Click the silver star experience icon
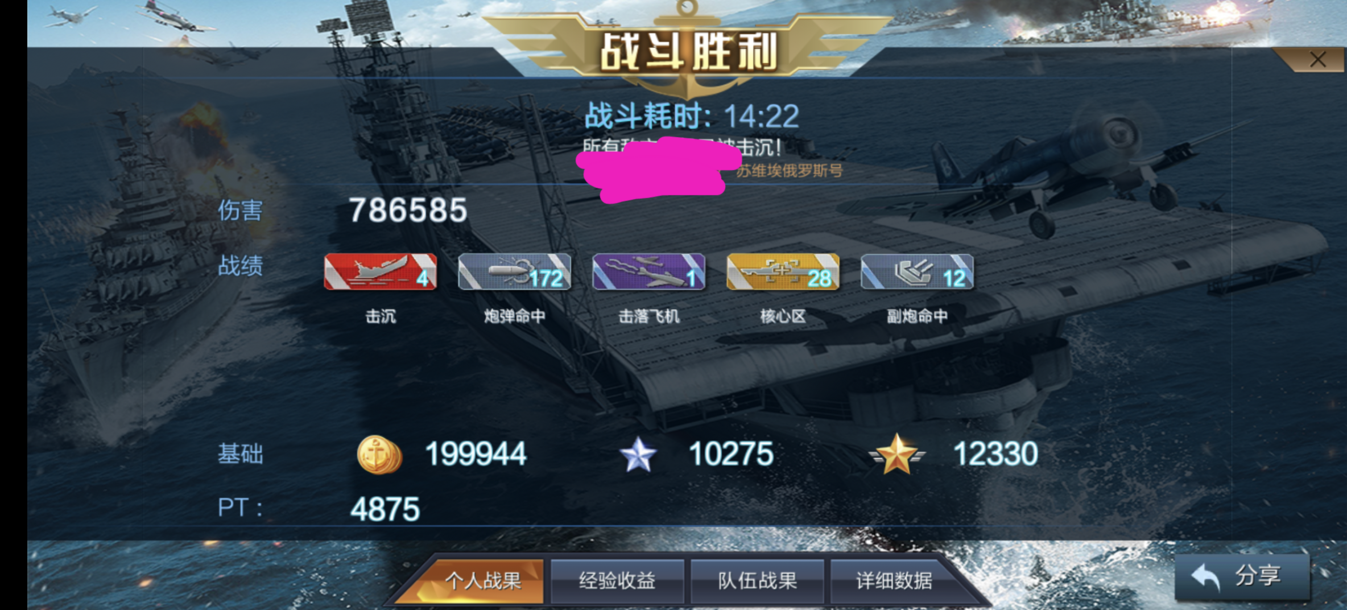The width and height of the screenshot is (1347, 610). coord(638,455)
